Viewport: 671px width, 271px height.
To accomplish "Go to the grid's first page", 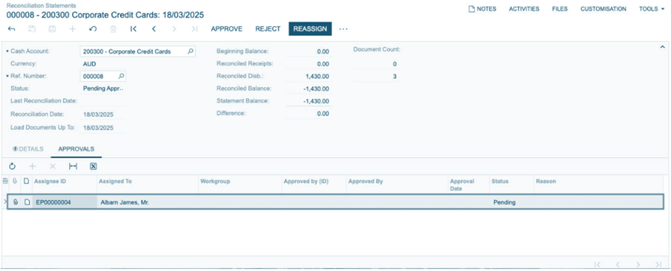I will [x=598, y=264].
